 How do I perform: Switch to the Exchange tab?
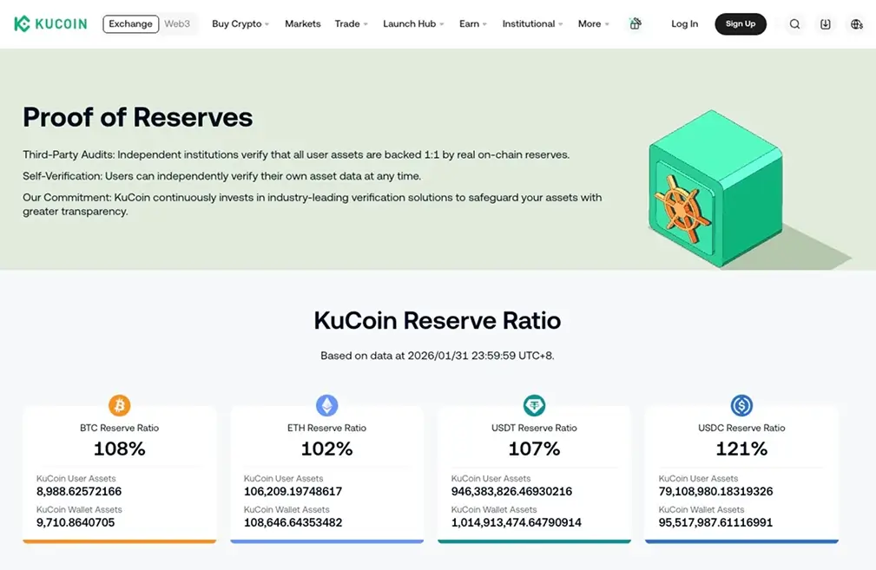pyautogui.click(x=130, y=23)
